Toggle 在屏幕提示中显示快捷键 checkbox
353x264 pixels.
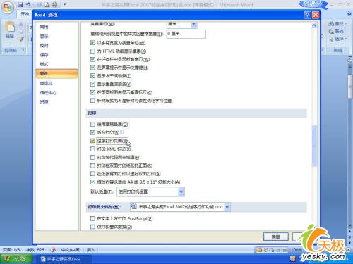tap(92, 68)
